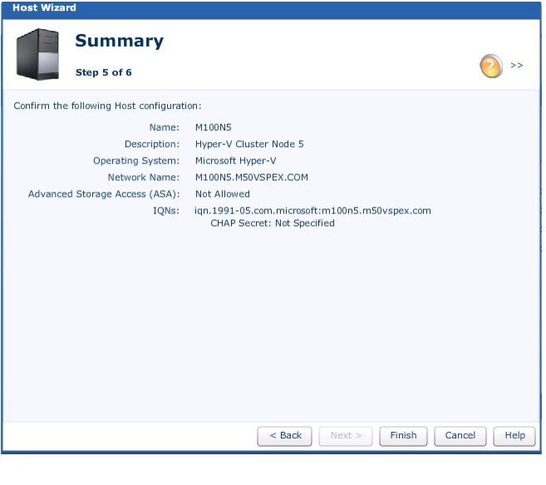Image resolution: width=546 pixels, height=485 pixels.
Task: Select the host name value M100N5
Action: coord(213,127)
